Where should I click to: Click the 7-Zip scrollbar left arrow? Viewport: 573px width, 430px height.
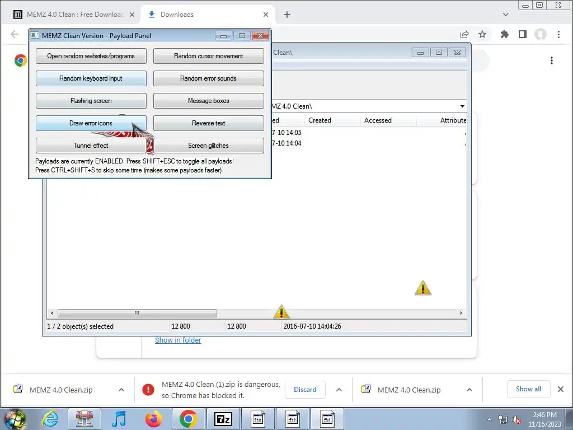tap(52, 313)
